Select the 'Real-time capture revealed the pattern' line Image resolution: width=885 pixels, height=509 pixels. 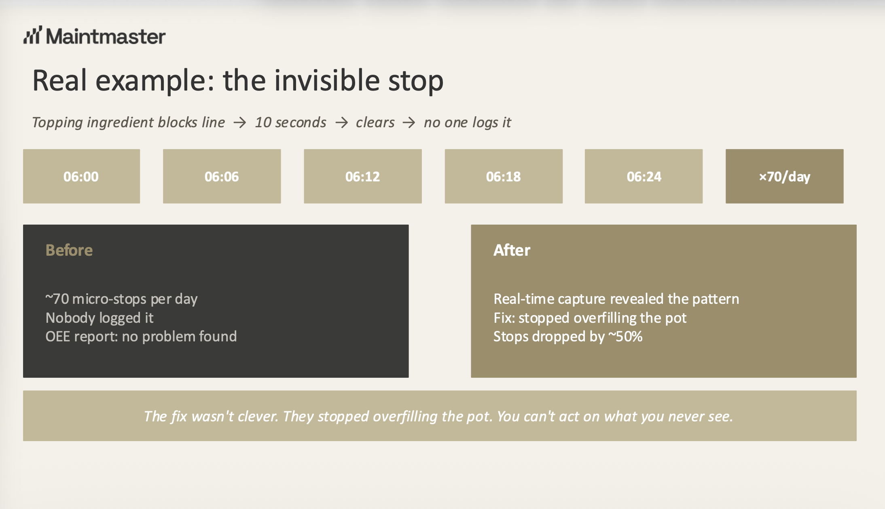616,299
